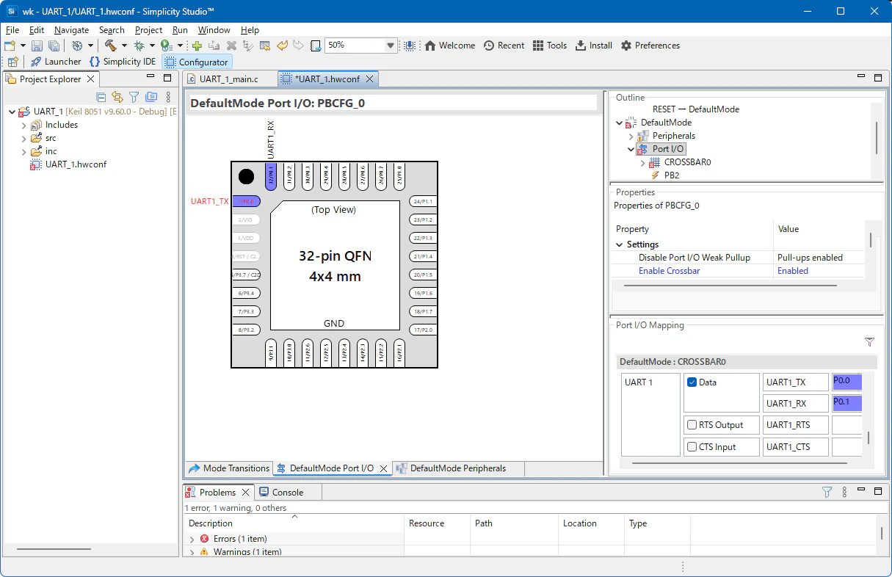892x577 pixels.
Task: Click the Port I/O Mapping filter icon
Action: [x=870, y=342]
